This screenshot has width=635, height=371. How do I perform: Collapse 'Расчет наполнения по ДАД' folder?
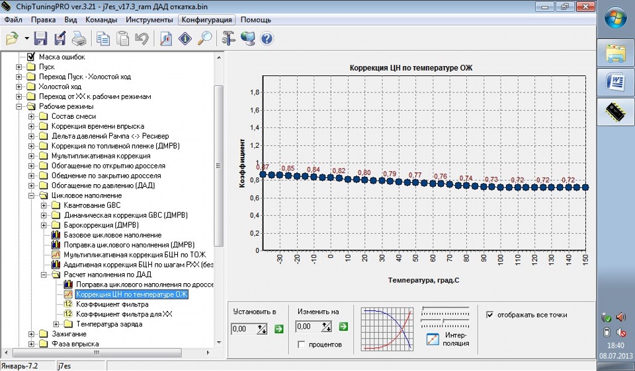(x=44, y=275)
